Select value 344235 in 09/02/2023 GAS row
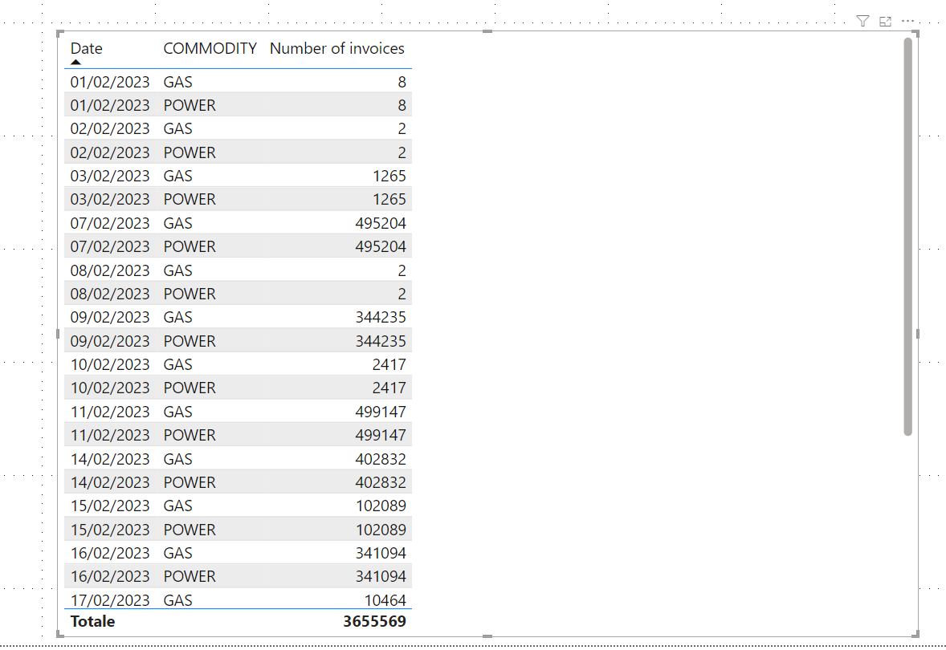The height and width of the screenshot is (650, 946). pyautogui.click(x=381, y=317)
